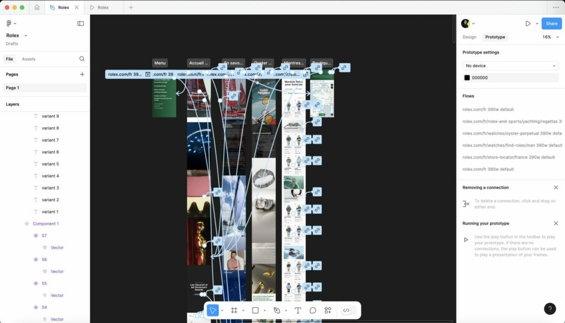Image resolution: width=565 pixels, height=323 pixels.
Task: Close the Rolex file tab
Action: [x=76, y=7]
